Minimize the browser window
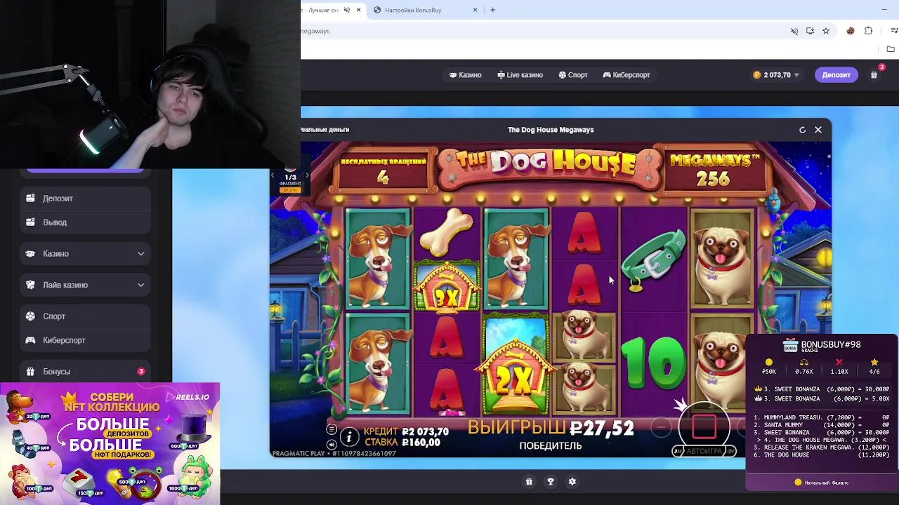899x505 pixels. [x=884, y=10]
